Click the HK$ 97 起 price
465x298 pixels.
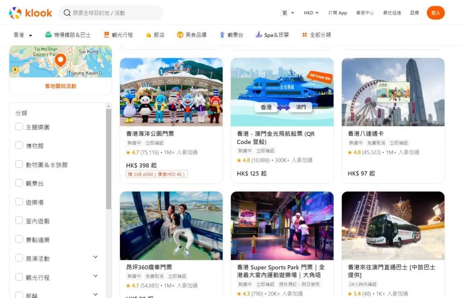(x=361, y=174)
